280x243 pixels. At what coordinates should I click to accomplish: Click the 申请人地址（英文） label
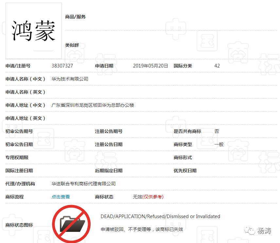click(26, 118)
